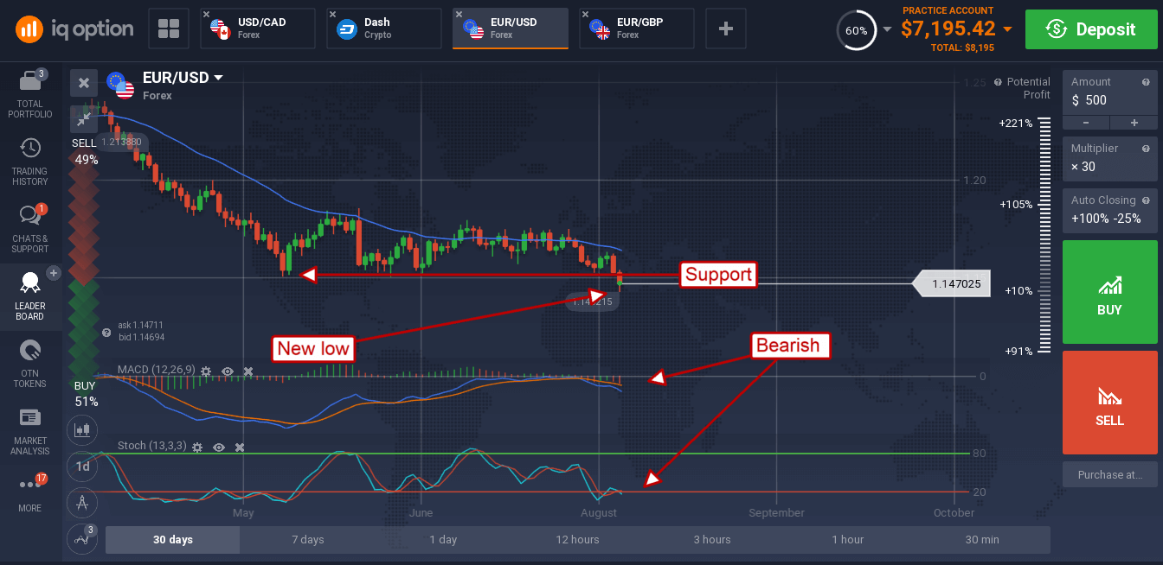Click the green BUY button
The height and width of the screenshot is (565, 1163).
pyautogui.click(x=1110, y=292)
